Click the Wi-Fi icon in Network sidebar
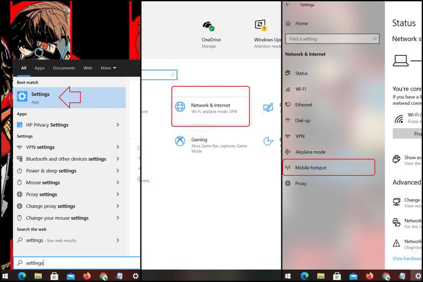This screenshot has height=282, width=423. [288, 89]
